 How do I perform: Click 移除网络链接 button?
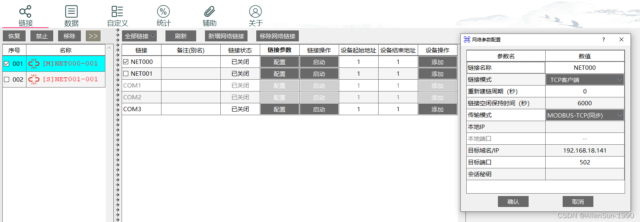tap(278, 36)
